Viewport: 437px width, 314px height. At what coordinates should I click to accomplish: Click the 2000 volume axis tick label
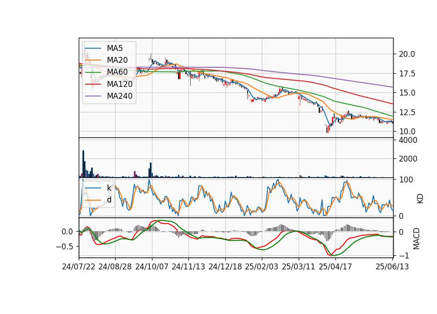408,159
